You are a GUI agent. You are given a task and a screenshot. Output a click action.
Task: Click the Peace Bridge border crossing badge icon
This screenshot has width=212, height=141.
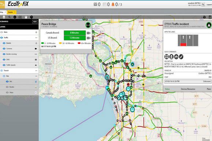pos(88,25)
